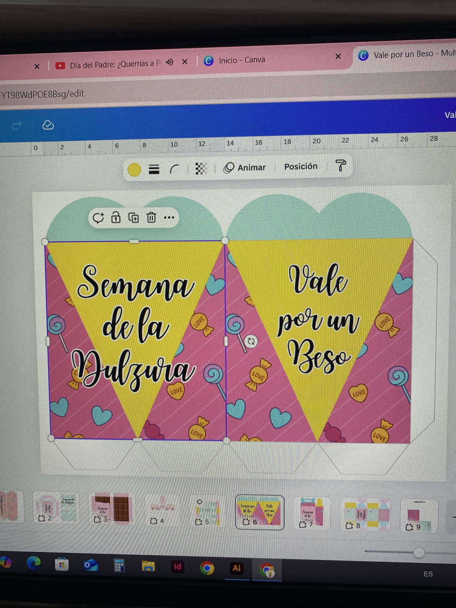Select page 7 thumbnail
Screen dimensions: 456x608
(312, 513)
